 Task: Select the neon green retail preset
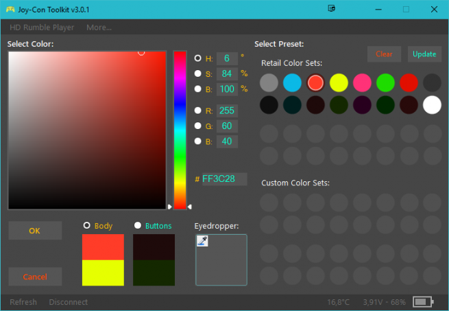(385, 83)
